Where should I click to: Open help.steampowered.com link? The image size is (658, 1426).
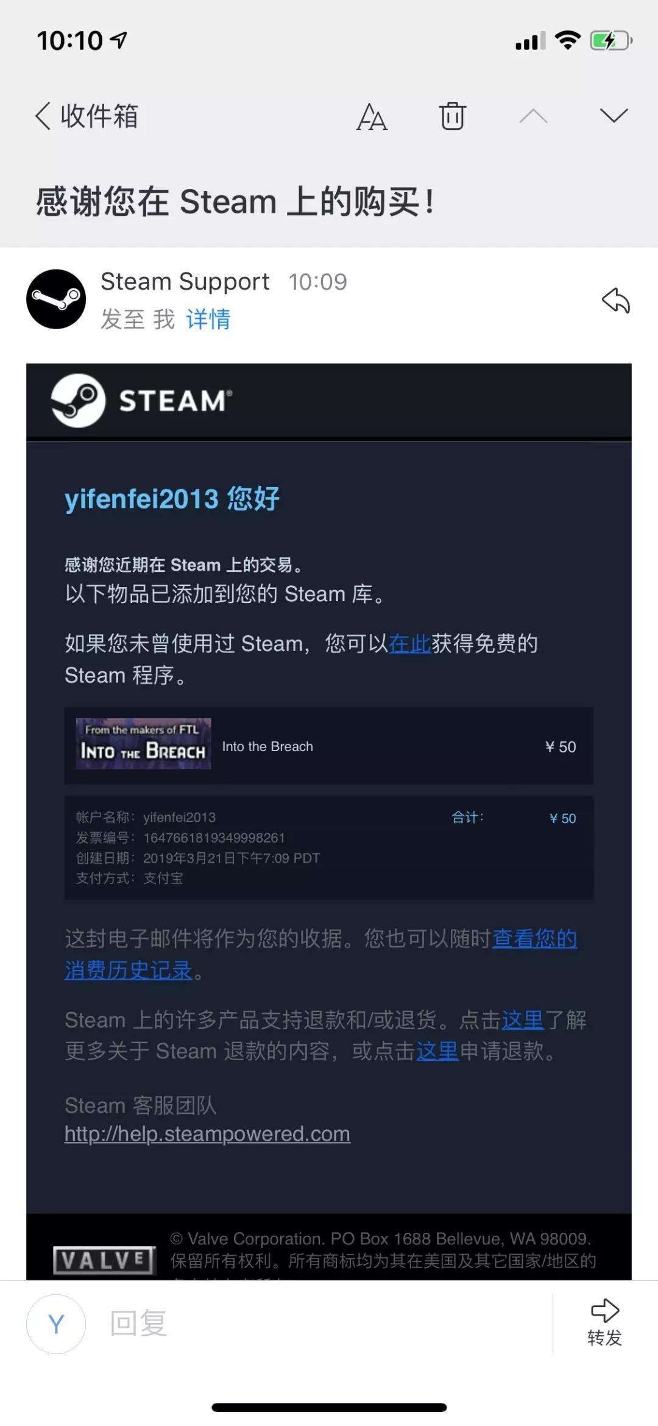pos(207,1133)
